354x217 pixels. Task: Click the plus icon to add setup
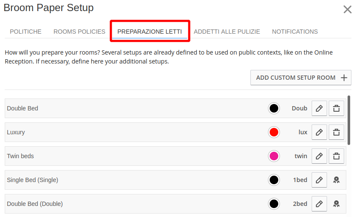pyautogui.click(x=344, y=78)
